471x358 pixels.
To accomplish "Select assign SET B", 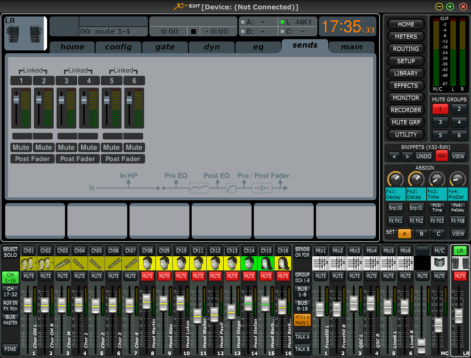I will [x=422, y=234].
